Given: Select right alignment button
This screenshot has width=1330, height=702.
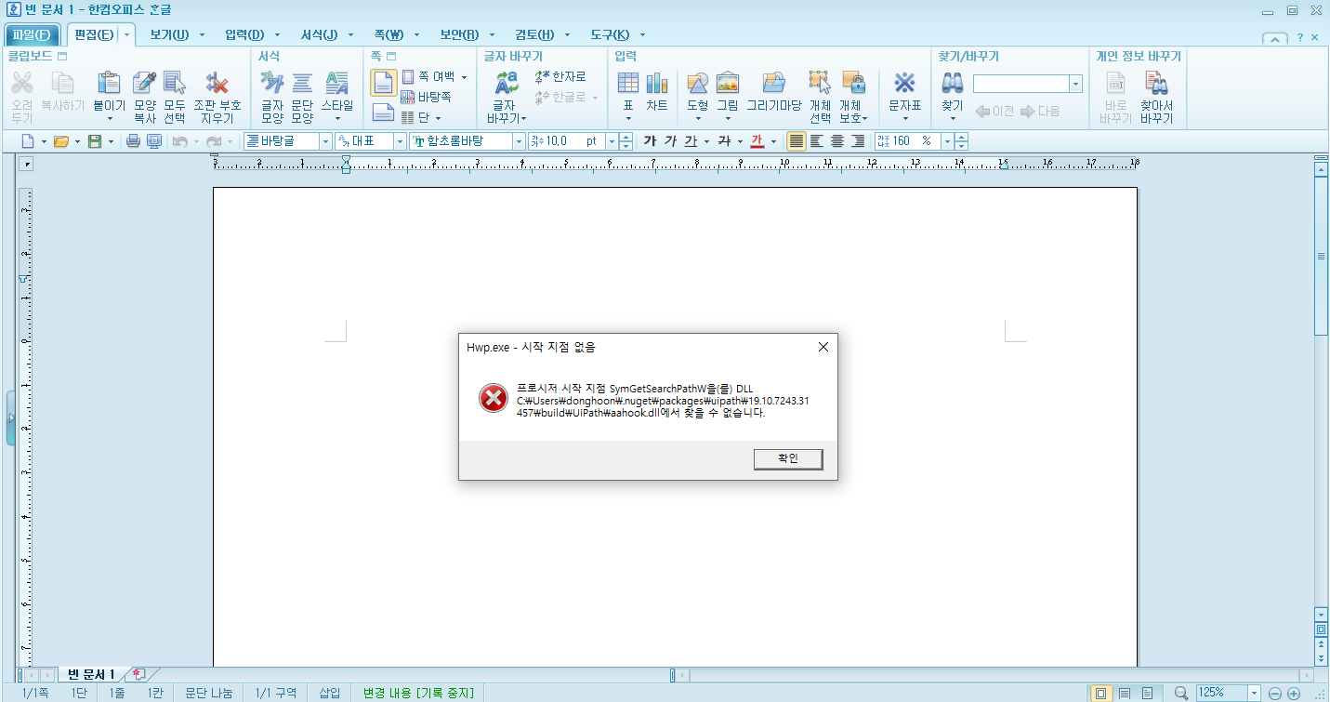Looking at the screenshot, I should coord(858,141).
